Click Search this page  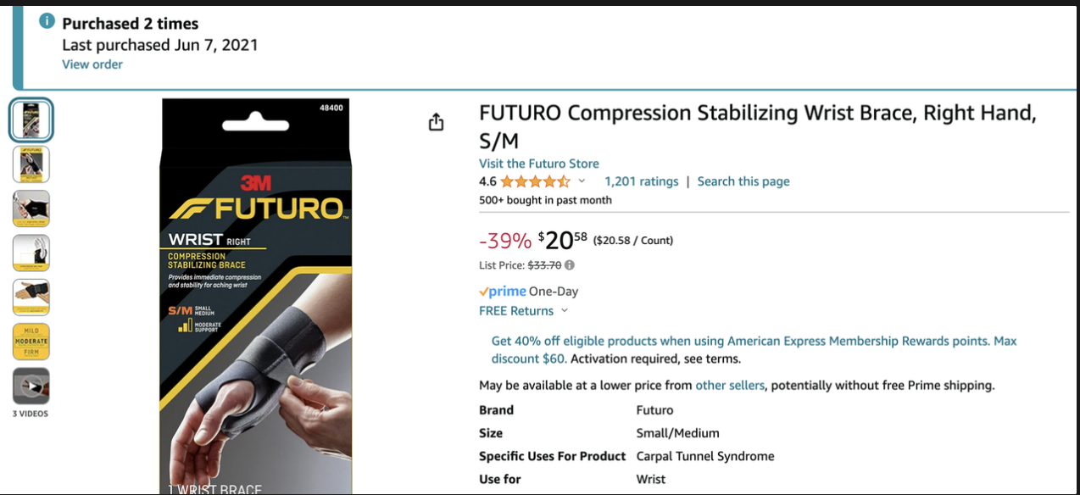pyautogui.click(x=743, y=181)
